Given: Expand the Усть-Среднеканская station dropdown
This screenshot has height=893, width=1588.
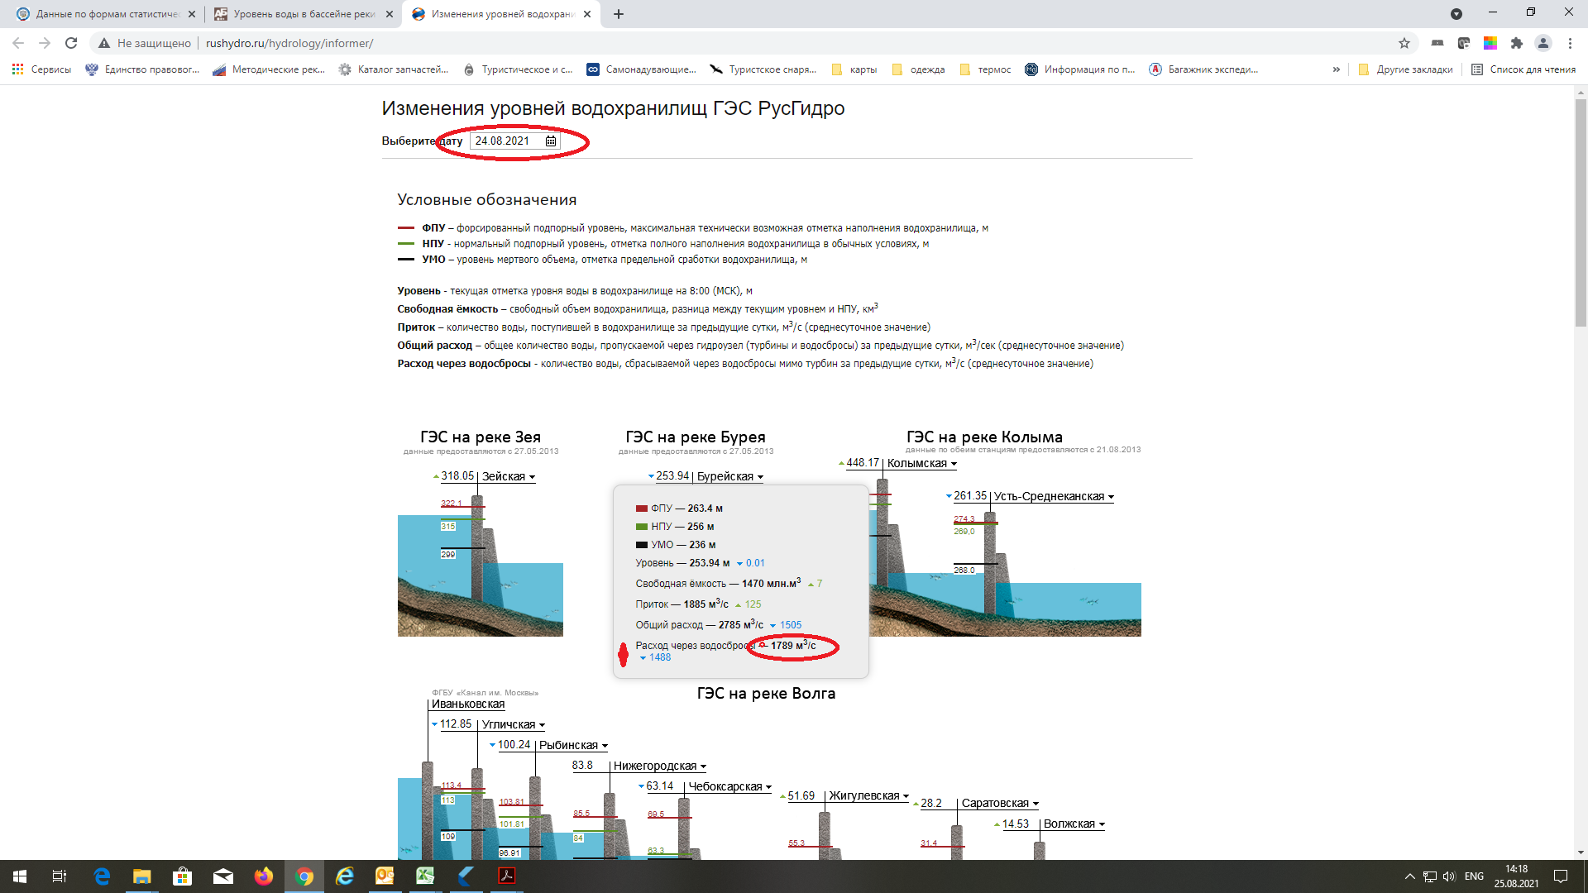Looking at the screenshot, I should click(1111, 497).
